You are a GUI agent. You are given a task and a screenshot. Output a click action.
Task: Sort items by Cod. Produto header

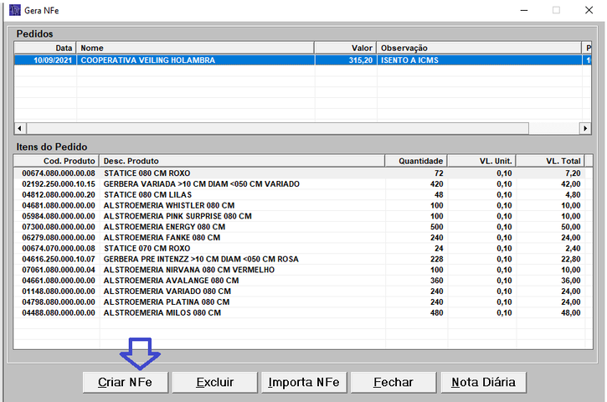click(x=57, y=161)
